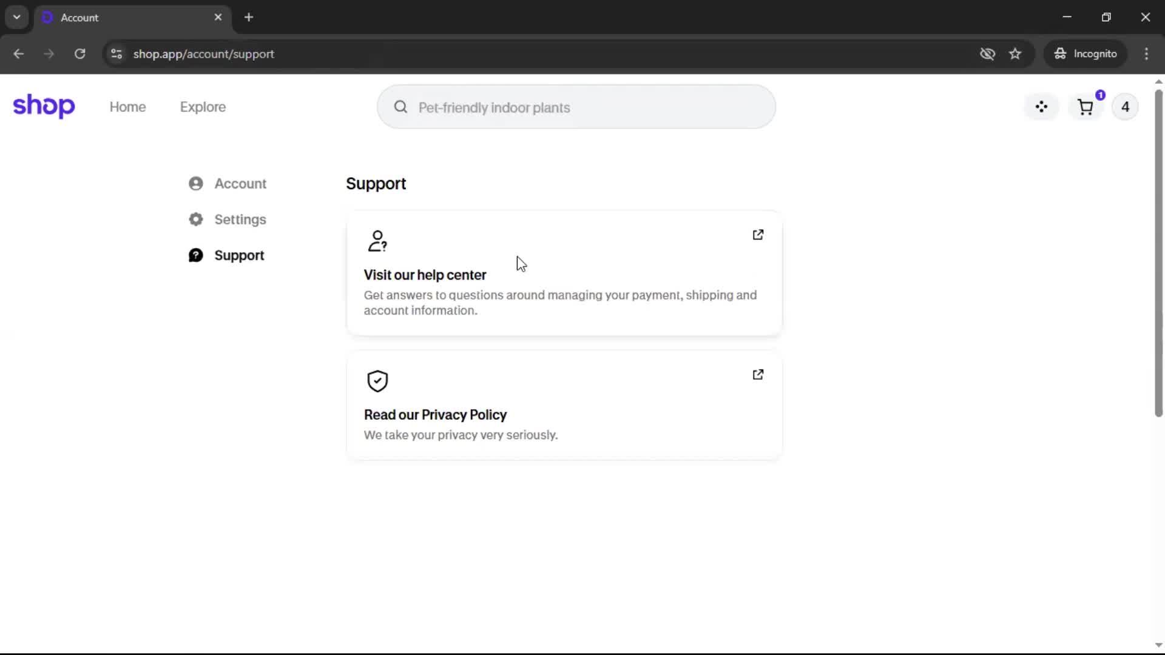
Task: Open Explore in top navigation
Action: click(x=203, y=107)
